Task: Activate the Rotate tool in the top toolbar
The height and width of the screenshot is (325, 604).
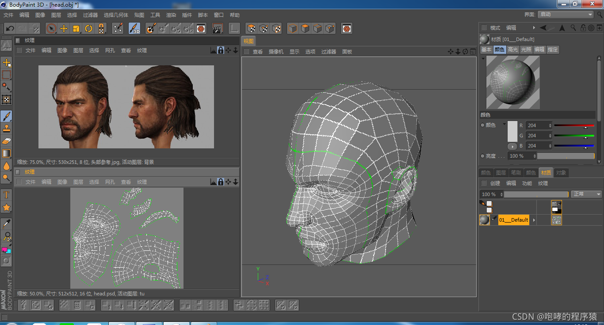Action: [x=89, y=29]
